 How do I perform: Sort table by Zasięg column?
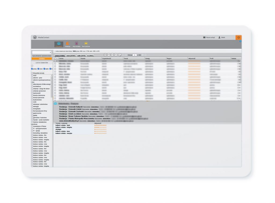(x=155, y=58)
